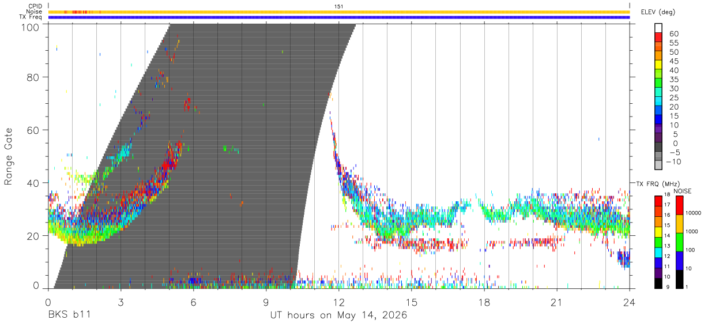Screen dimensions: 708x327
Task: Click the x-axis tick label '6'
Action: pos(193,302)
